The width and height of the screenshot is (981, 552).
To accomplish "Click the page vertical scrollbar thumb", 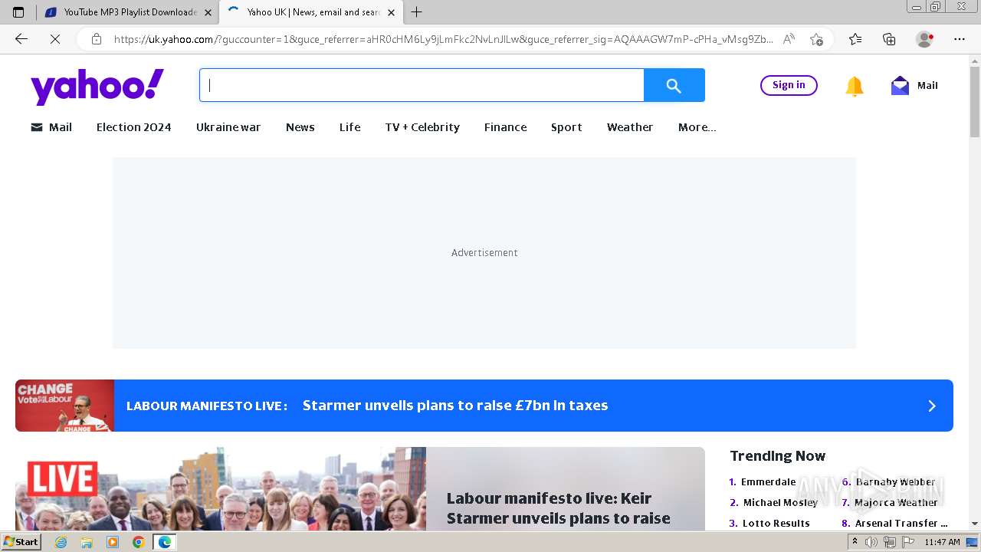I will [975, 101].
